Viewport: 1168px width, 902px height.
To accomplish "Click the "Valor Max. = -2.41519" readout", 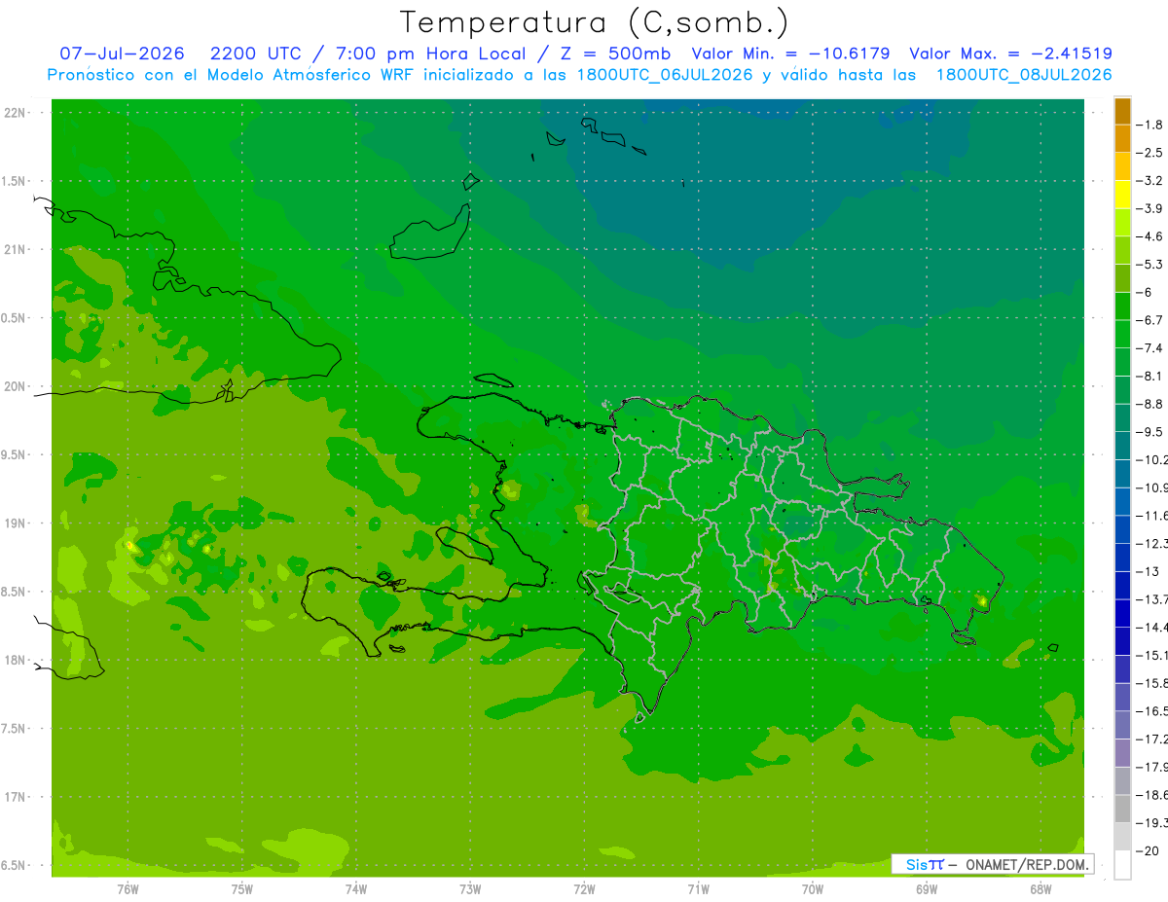I will coord(1010,54).
